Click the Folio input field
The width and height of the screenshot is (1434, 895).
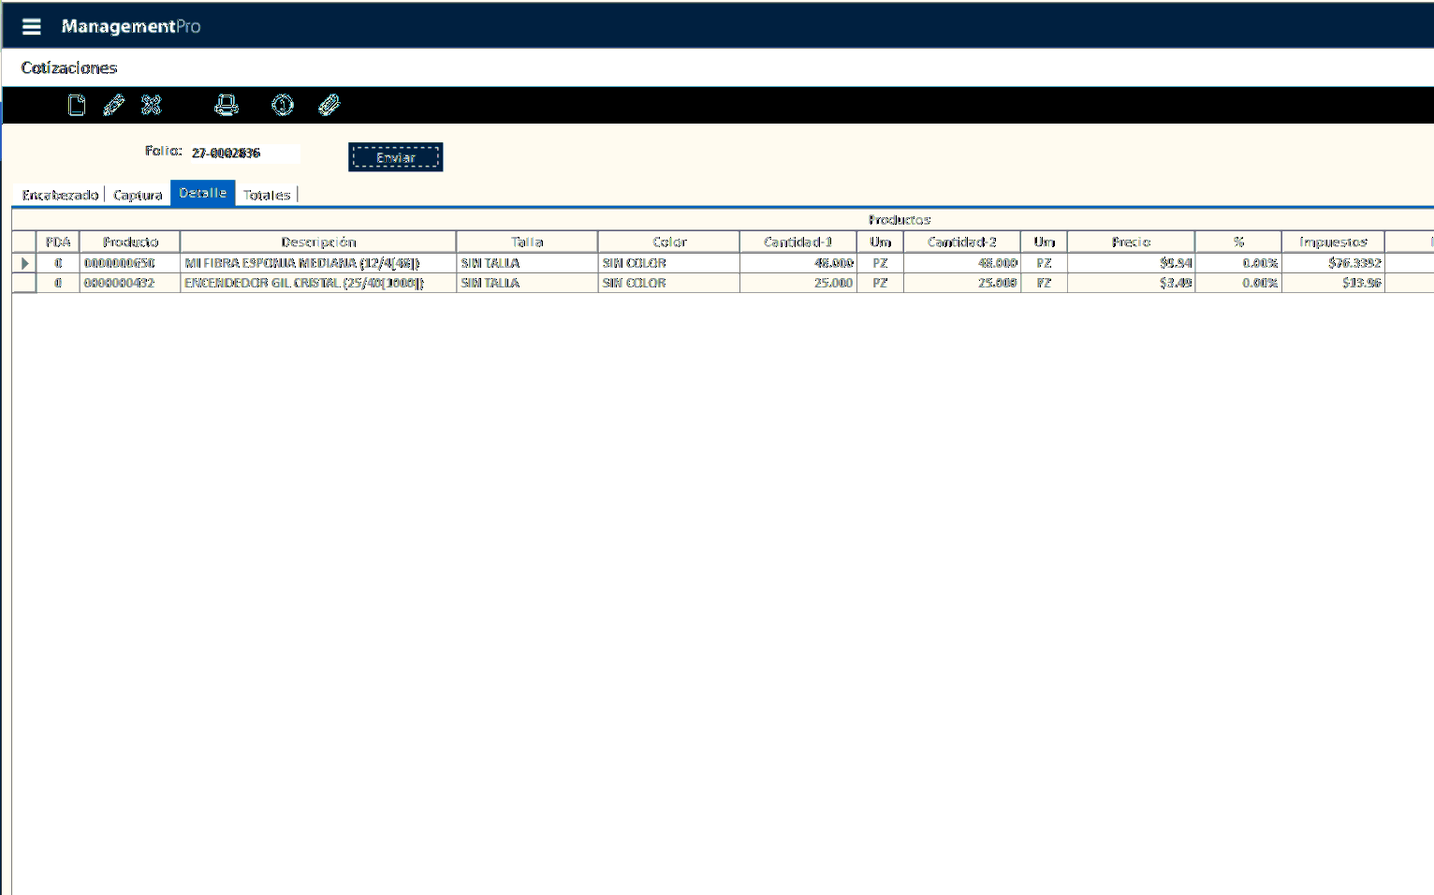[x=243, y=153]
